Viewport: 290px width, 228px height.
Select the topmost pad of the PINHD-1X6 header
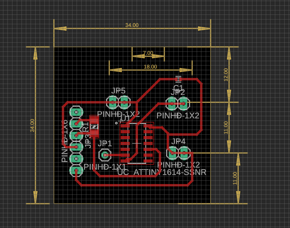76,112
